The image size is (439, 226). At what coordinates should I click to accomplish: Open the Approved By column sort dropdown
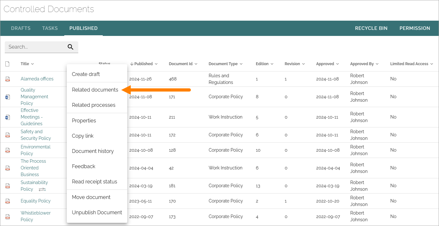tap(377, 64)
